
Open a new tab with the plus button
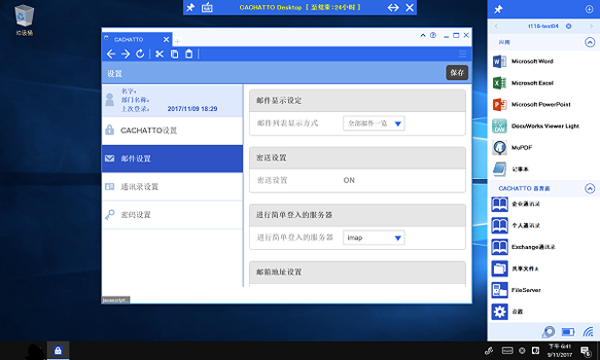[177, 41]
